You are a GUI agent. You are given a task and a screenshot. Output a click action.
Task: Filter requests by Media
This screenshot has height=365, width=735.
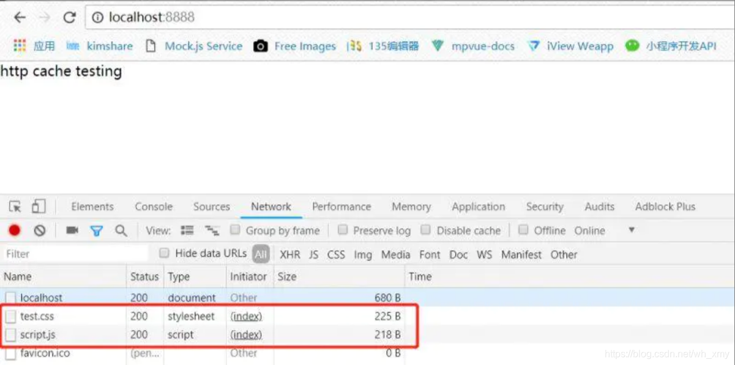click(395, 254)
